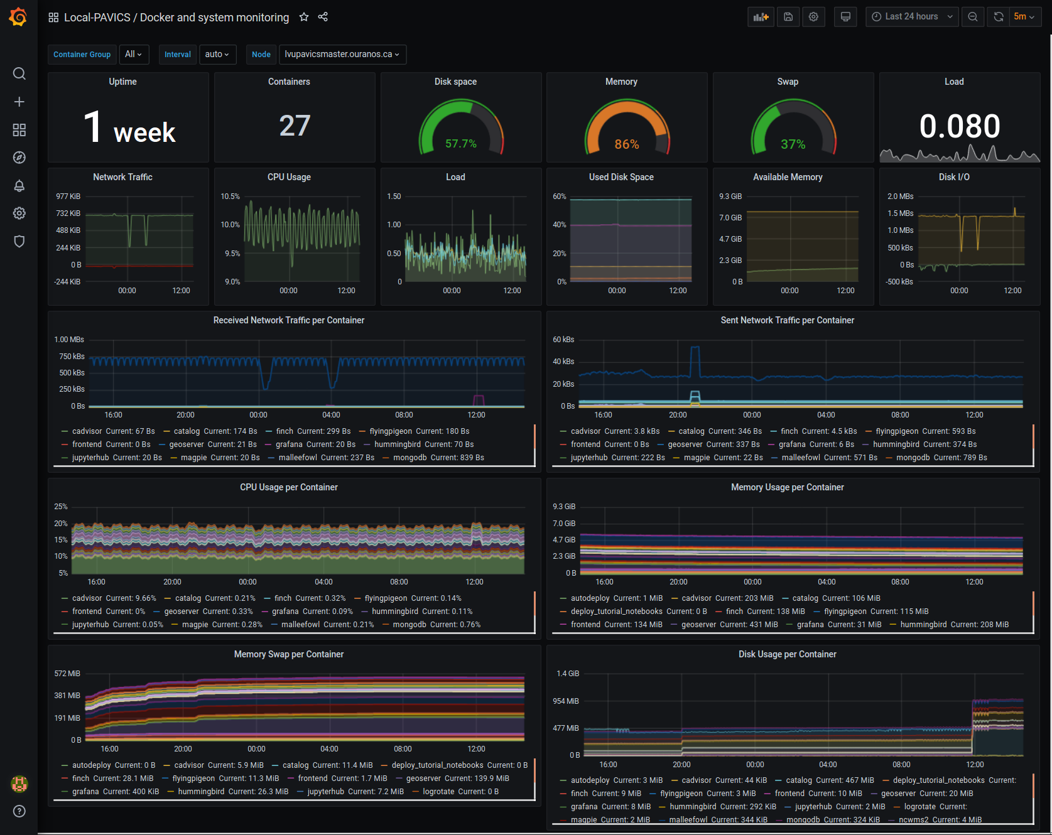1052x835 pixels.
Task: Mark the dashboard as favorite with the star
Action: [304, 17]
